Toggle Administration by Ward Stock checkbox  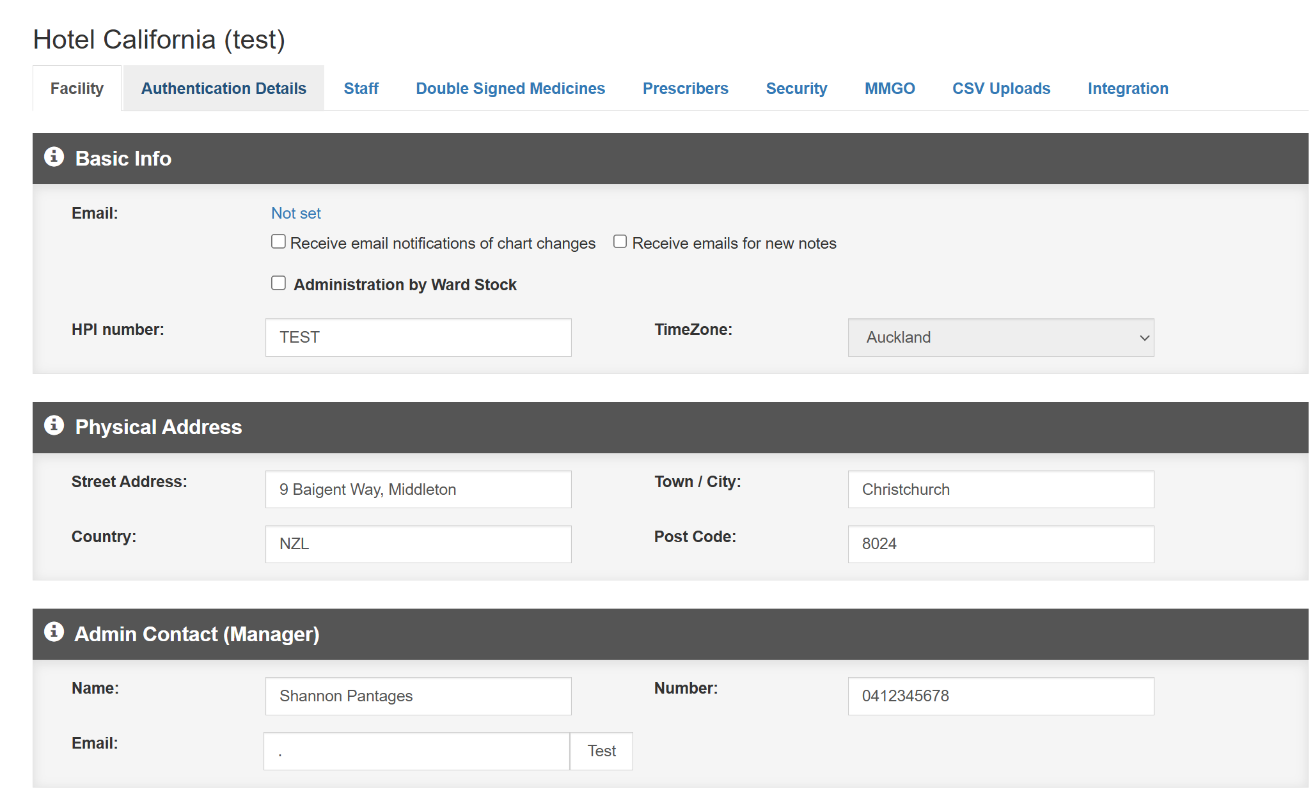(x=278, y=283)
